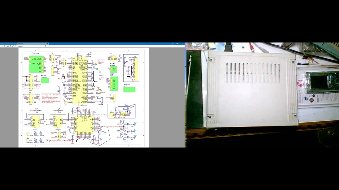Click the fit page toolbar icon

coord(10,46)
